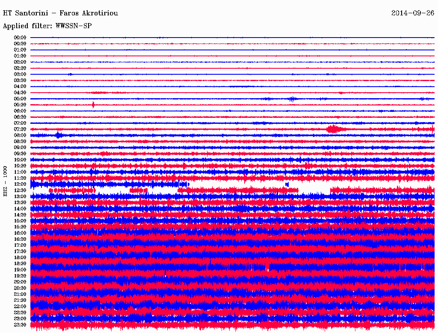Click the 18:30 time label
The image size is (438, 333).
[x=20, y=263]
